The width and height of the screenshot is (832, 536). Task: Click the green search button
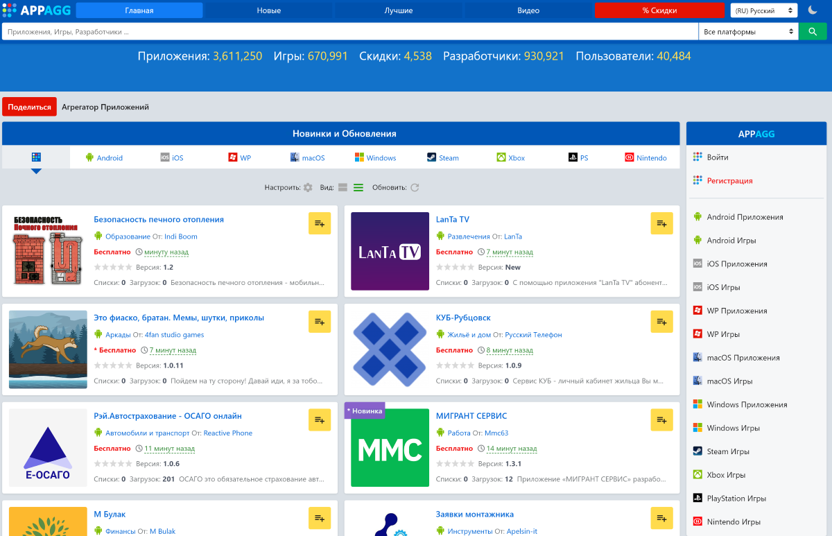813,32
